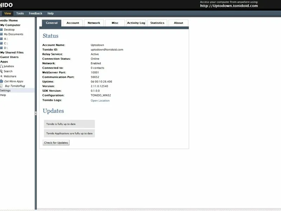Open the Statistics tab
The width and height of the screenshot is (281, 211).
pyautogui.click(x=157, y=23)
